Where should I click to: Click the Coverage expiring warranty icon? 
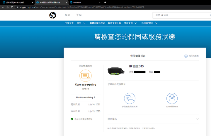[86, 76]
